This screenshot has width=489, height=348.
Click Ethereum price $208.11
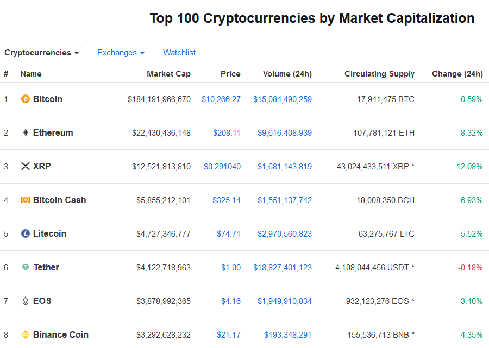point(227,133)
